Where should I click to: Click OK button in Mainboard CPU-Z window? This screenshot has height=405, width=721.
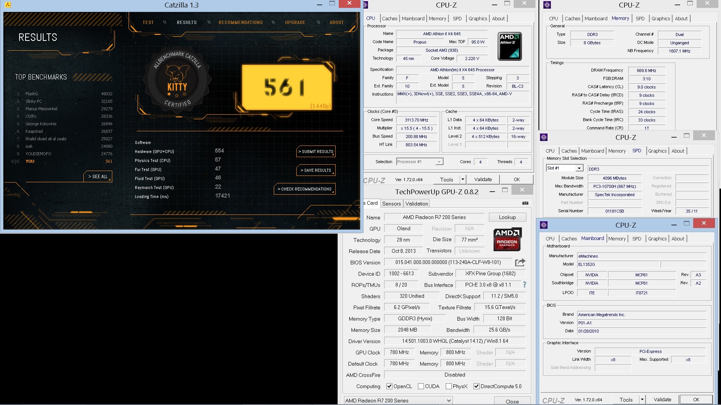(x=696, y=399)
